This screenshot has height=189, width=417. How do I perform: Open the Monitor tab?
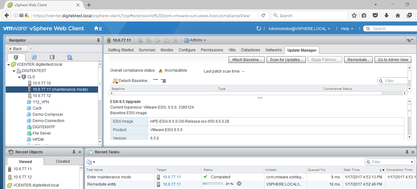167,50
